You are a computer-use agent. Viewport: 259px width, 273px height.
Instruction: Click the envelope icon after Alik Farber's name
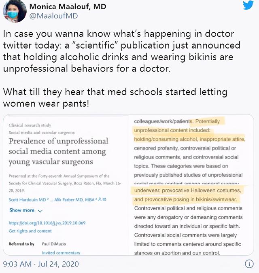pos(104,199)
